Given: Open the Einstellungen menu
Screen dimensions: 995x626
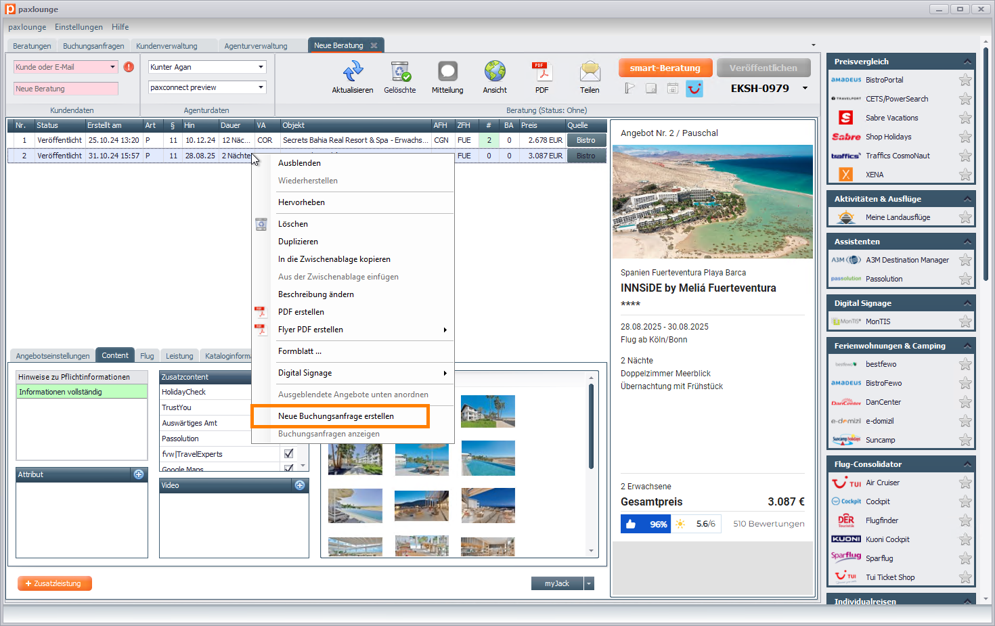Looking at the screenshot, I should [x=79, y=27].
